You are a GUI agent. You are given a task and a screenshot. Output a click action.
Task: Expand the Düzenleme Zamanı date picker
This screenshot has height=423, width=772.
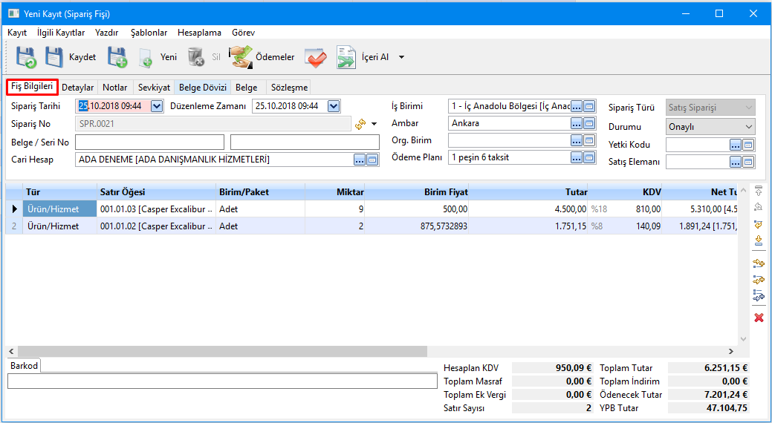(x=334, y=106)
